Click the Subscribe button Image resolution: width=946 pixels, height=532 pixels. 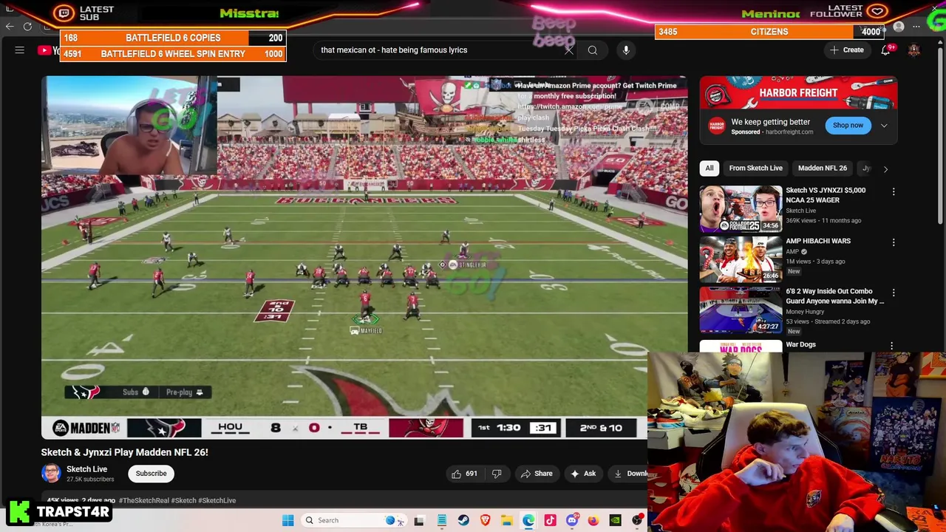151,474
